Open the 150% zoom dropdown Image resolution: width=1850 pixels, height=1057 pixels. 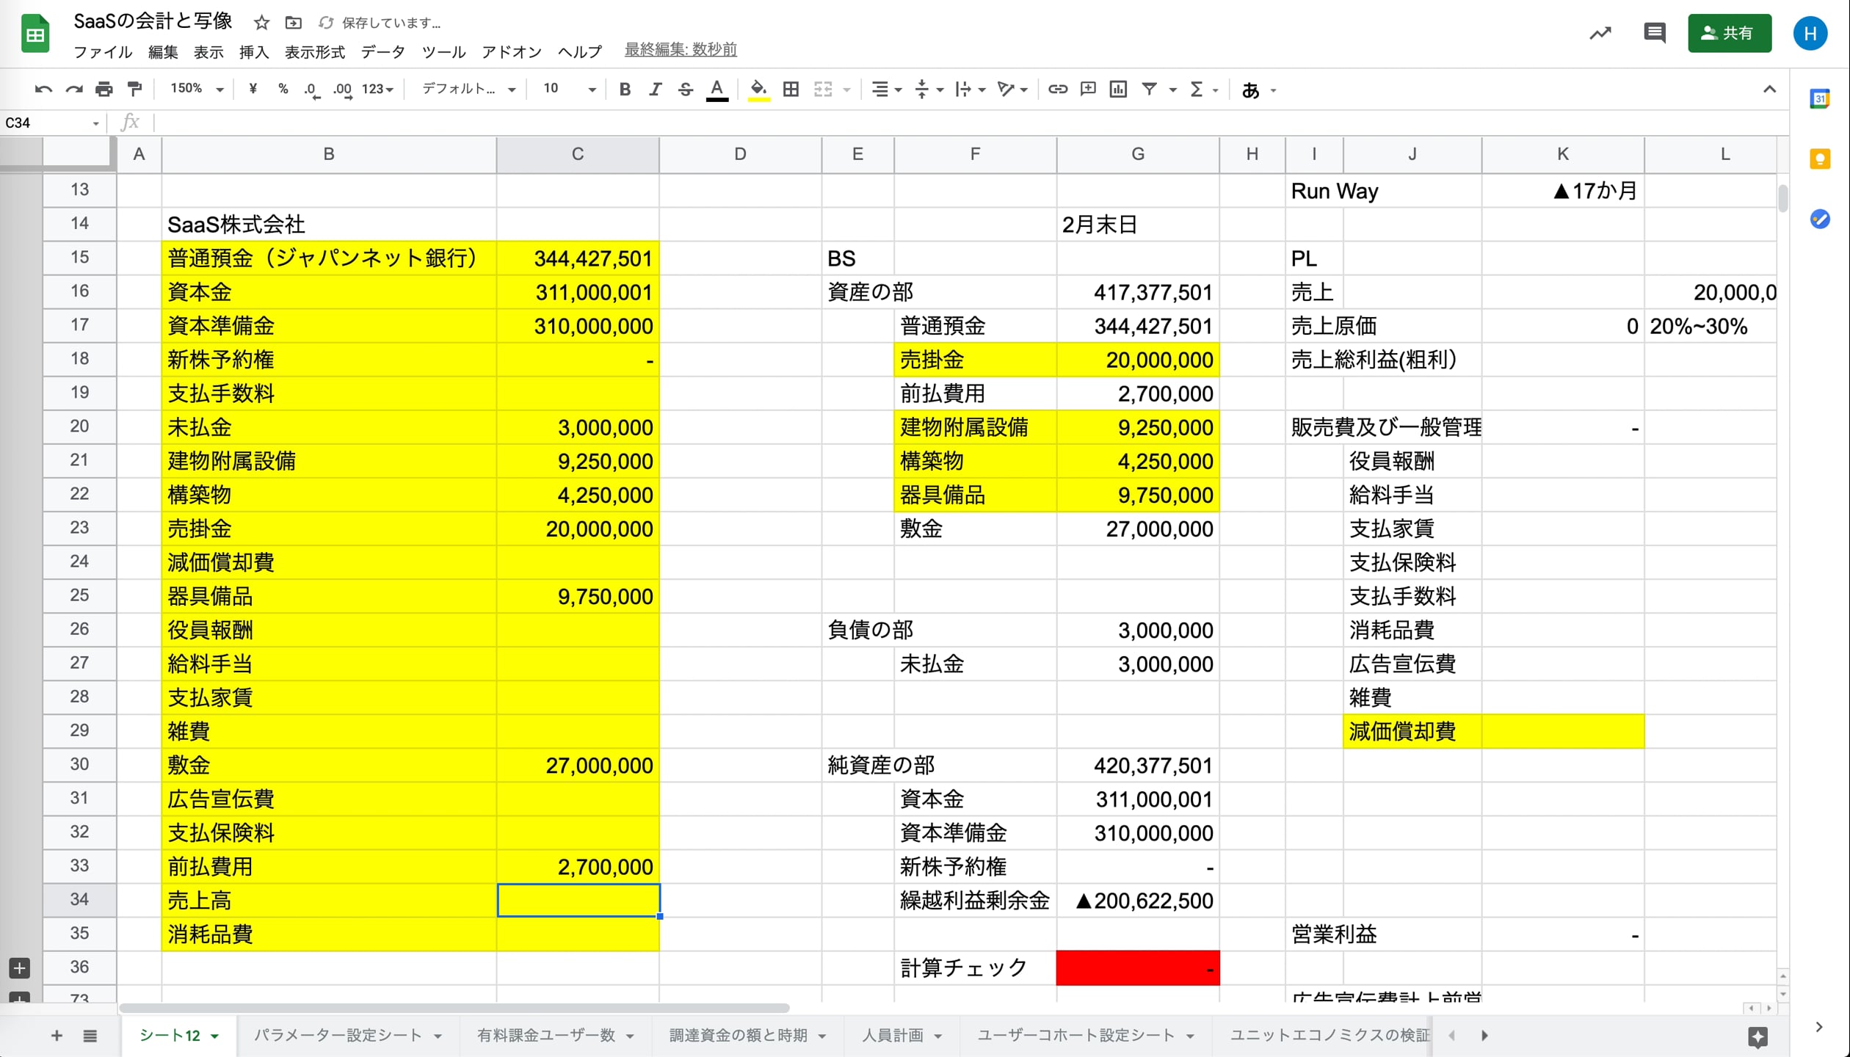click(x=197, y=90)
